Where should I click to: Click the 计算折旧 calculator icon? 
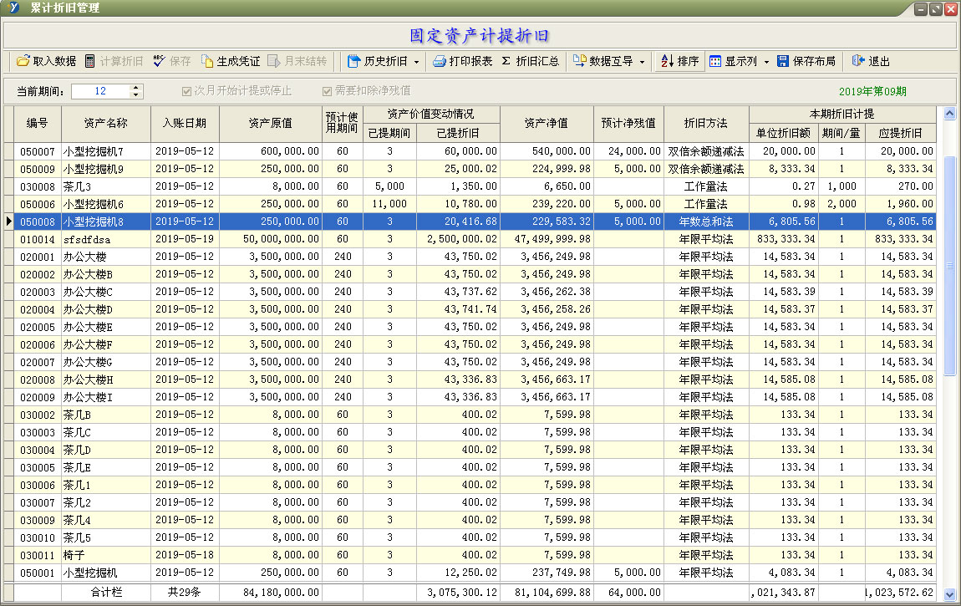point(90,61)
